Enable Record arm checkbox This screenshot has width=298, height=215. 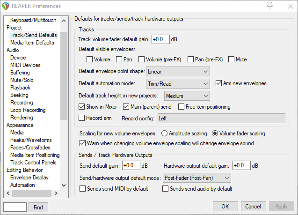click(x=82, y=118)
